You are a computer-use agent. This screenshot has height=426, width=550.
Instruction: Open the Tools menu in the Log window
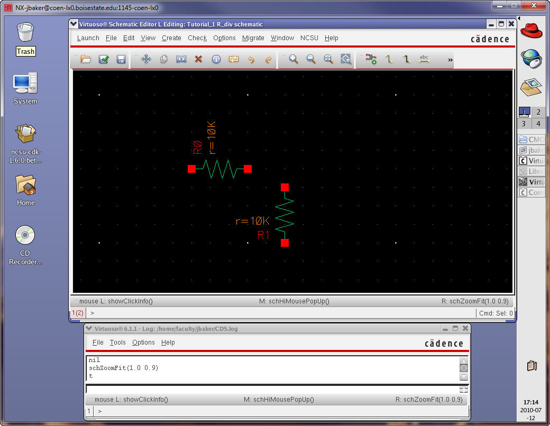pos(117,342)
